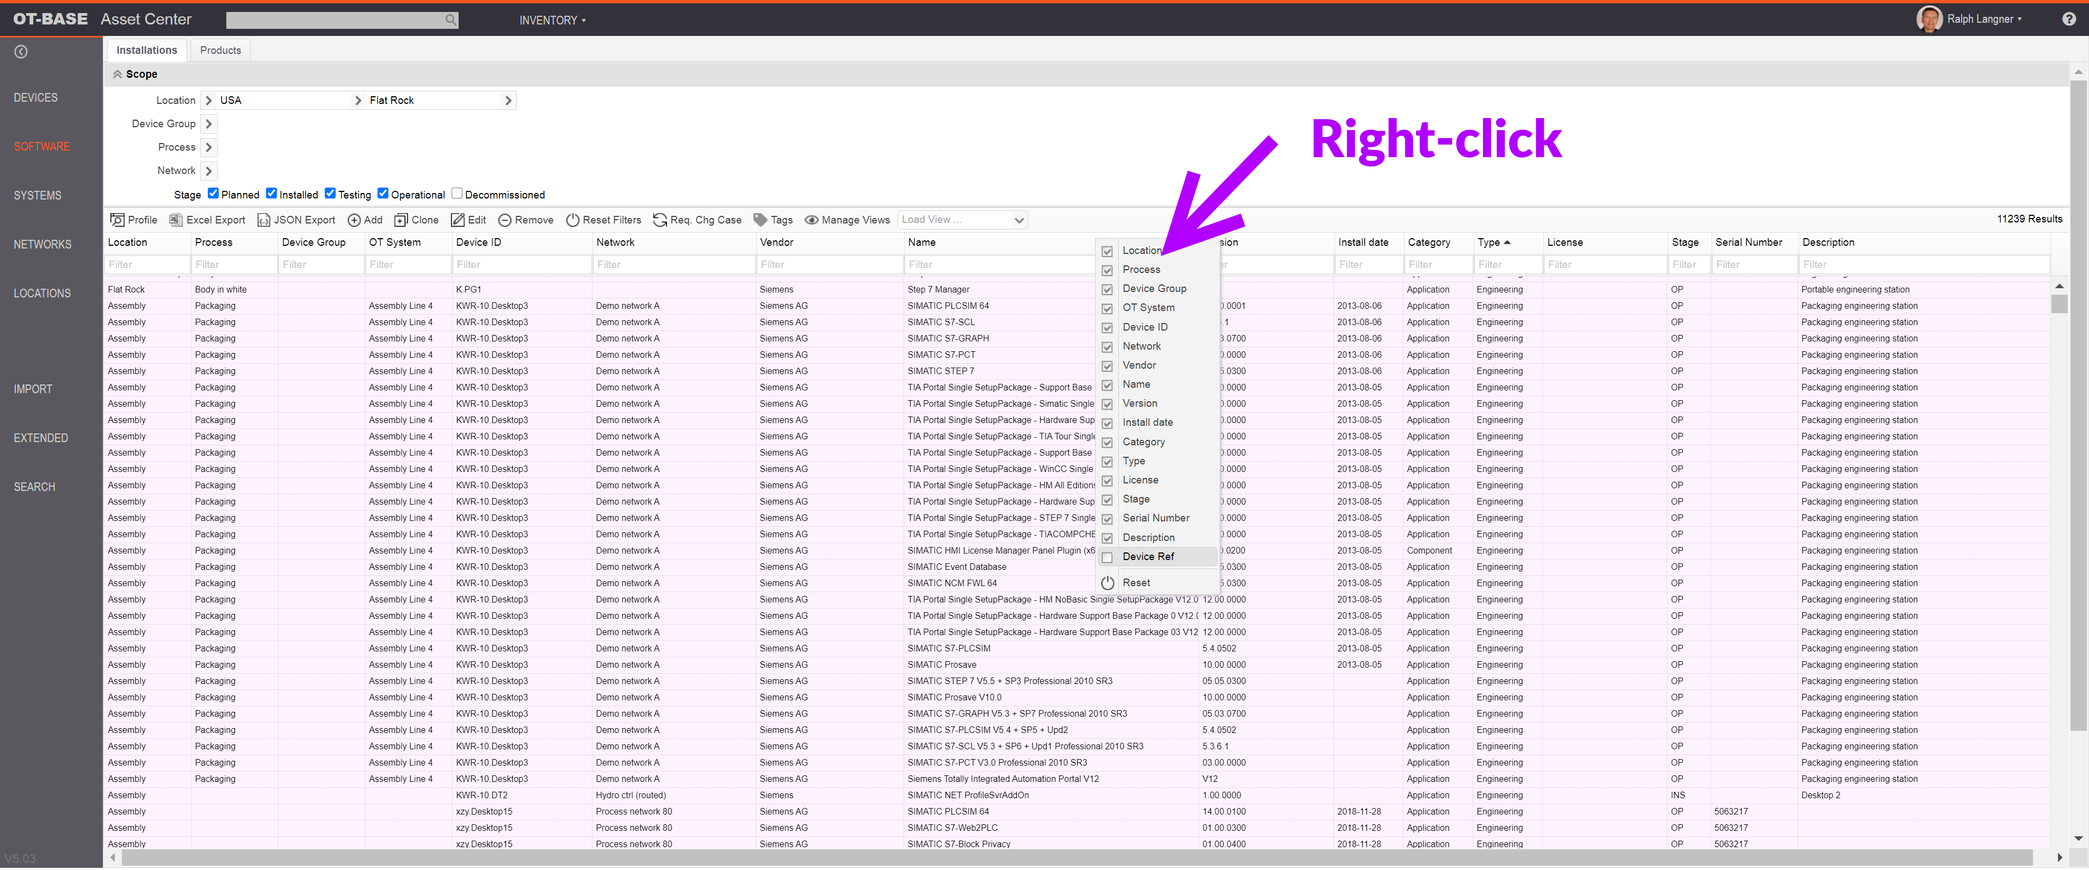Uncheck the Serial Number column checkbox

(1107, 519)
